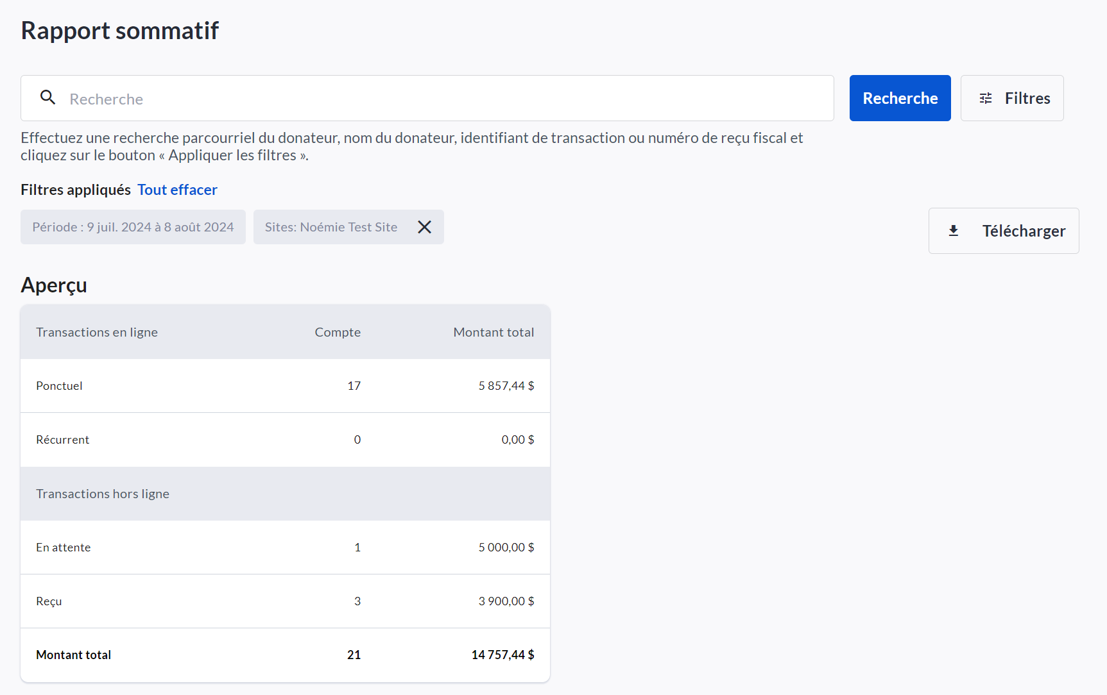Click the 14 757,44 $ grand total amount
1107x695 pixels.
[x=502, y=655]
